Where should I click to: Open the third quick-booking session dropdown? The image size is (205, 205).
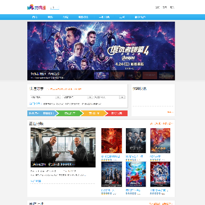(x=109, y=97)
